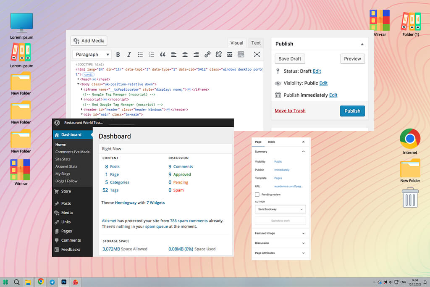Screen dimensions: 430x287
Task: Edit the Publish immediately link
Action: pos(333,95)
